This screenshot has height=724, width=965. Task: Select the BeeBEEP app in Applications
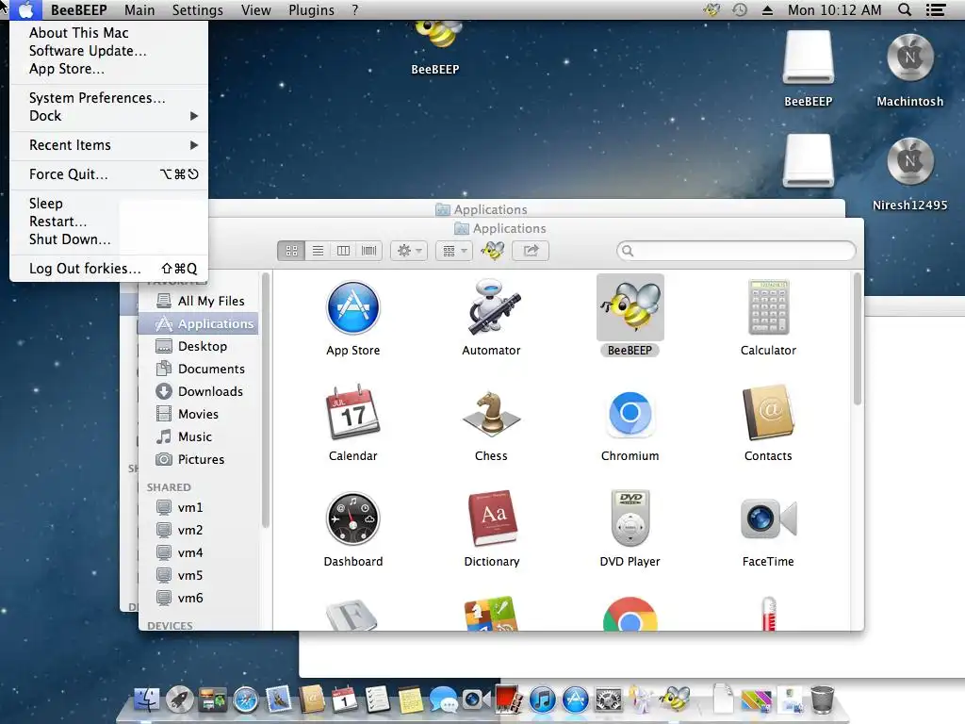pos(630,307)
